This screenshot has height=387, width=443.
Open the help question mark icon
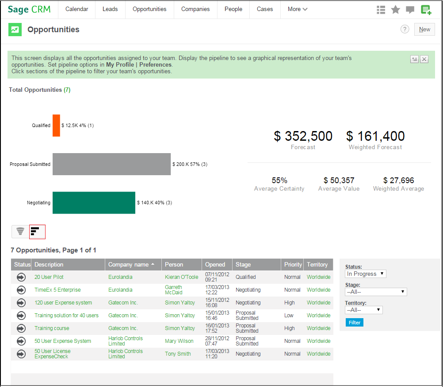click(405, 29)
